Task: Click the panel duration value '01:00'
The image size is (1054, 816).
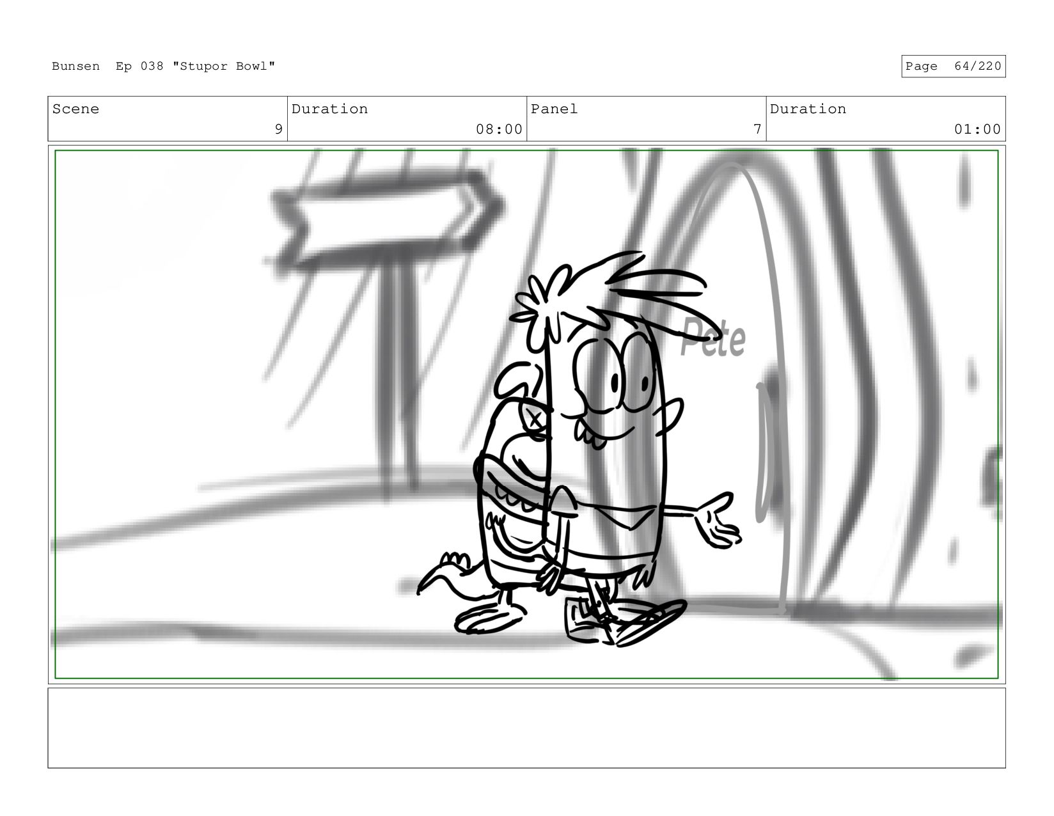Action: [x=977, y=129]
